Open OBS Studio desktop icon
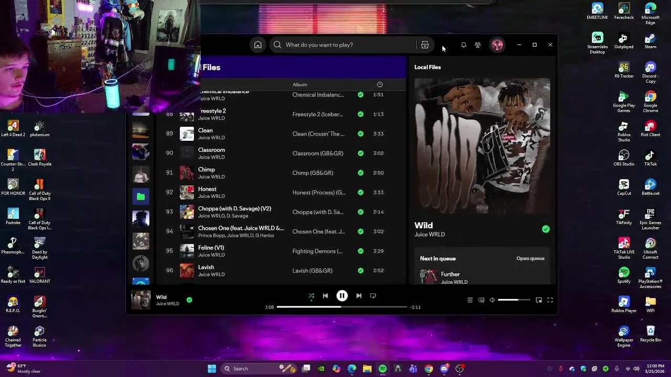671x377 pixels. tap(624, 158)
